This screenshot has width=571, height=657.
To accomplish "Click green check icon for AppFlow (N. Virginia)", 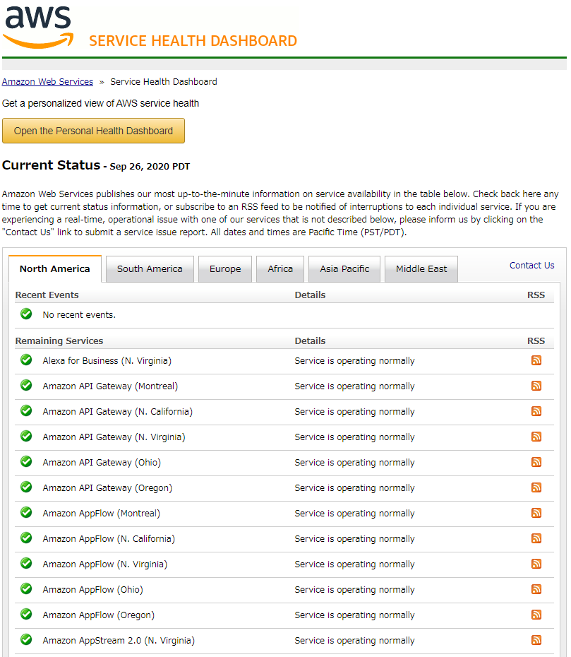I will tap(26, 563).
